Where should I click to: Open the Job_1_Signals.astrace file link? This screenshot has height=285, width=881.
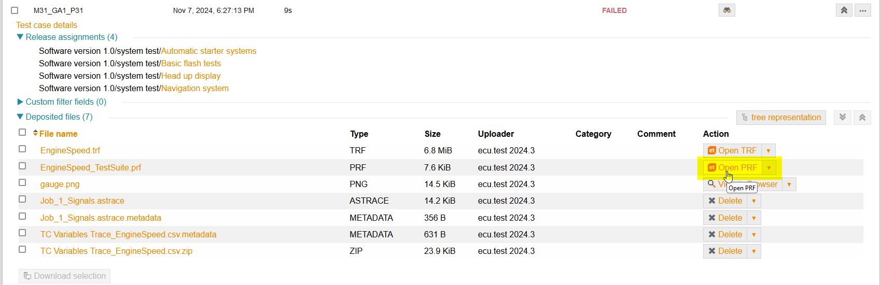82,201
